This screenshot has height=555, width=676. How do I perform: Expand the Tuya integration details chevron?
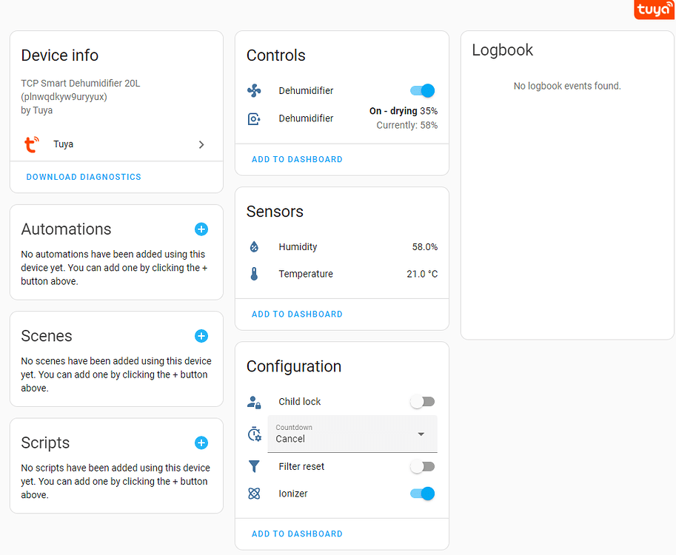tap(201, 144)
